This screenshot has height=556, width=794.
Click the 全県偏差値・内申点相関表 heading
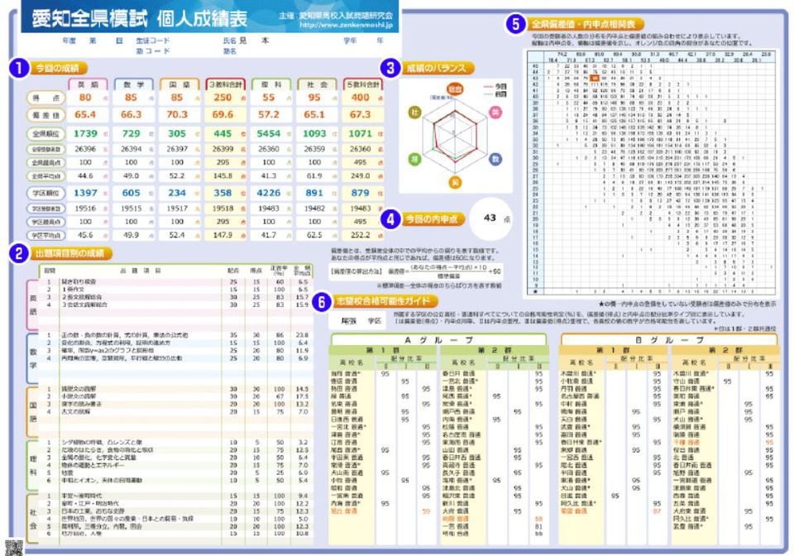(x=586, y=24)
